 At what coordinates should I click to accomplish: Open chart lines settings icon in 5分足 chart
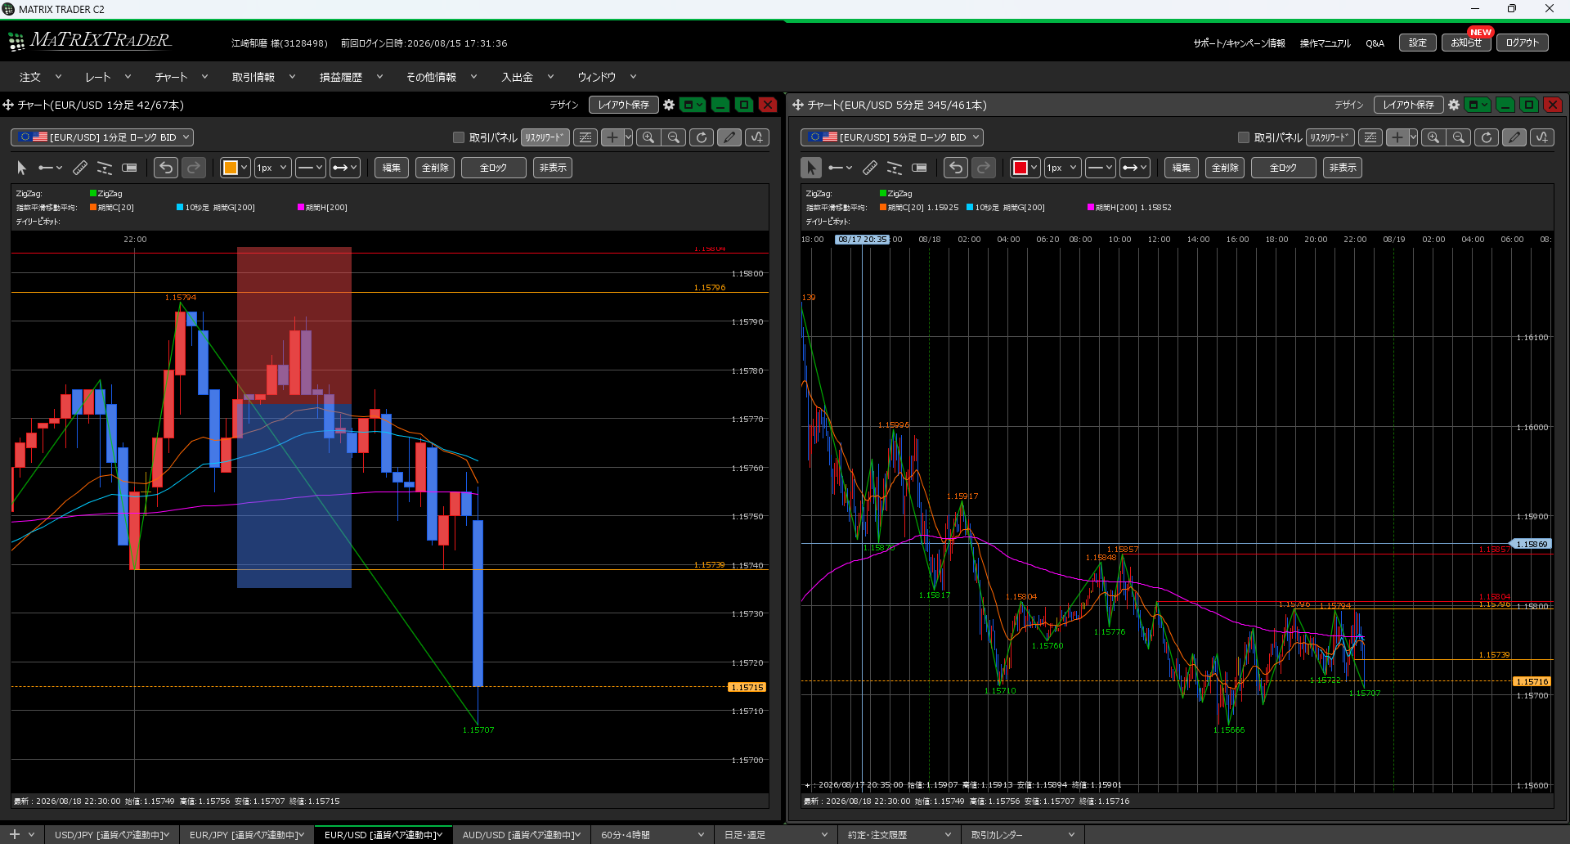pos(1370,137)
